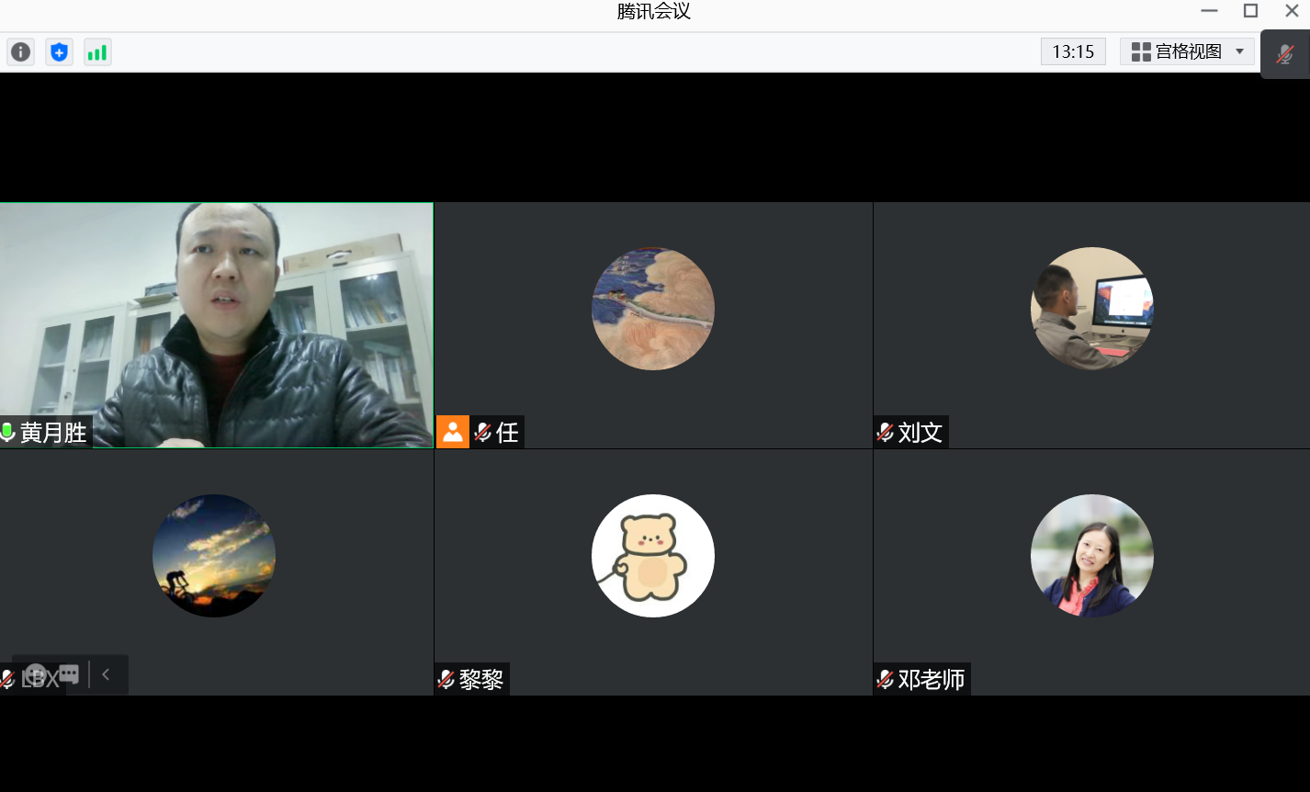Collapse the floating toolbar with left chevron
This screenshot has width=1310, height=792.
point(106,674)
